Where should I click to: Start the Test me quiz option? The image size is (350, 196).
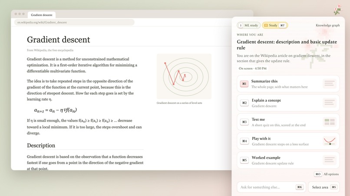click(288, 122)
